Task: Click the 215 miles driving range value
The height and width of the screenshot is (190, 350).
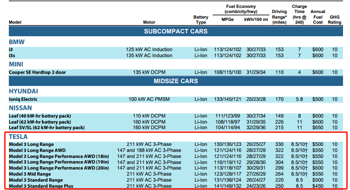Action: pyautogui.click(x=279, y=127)
